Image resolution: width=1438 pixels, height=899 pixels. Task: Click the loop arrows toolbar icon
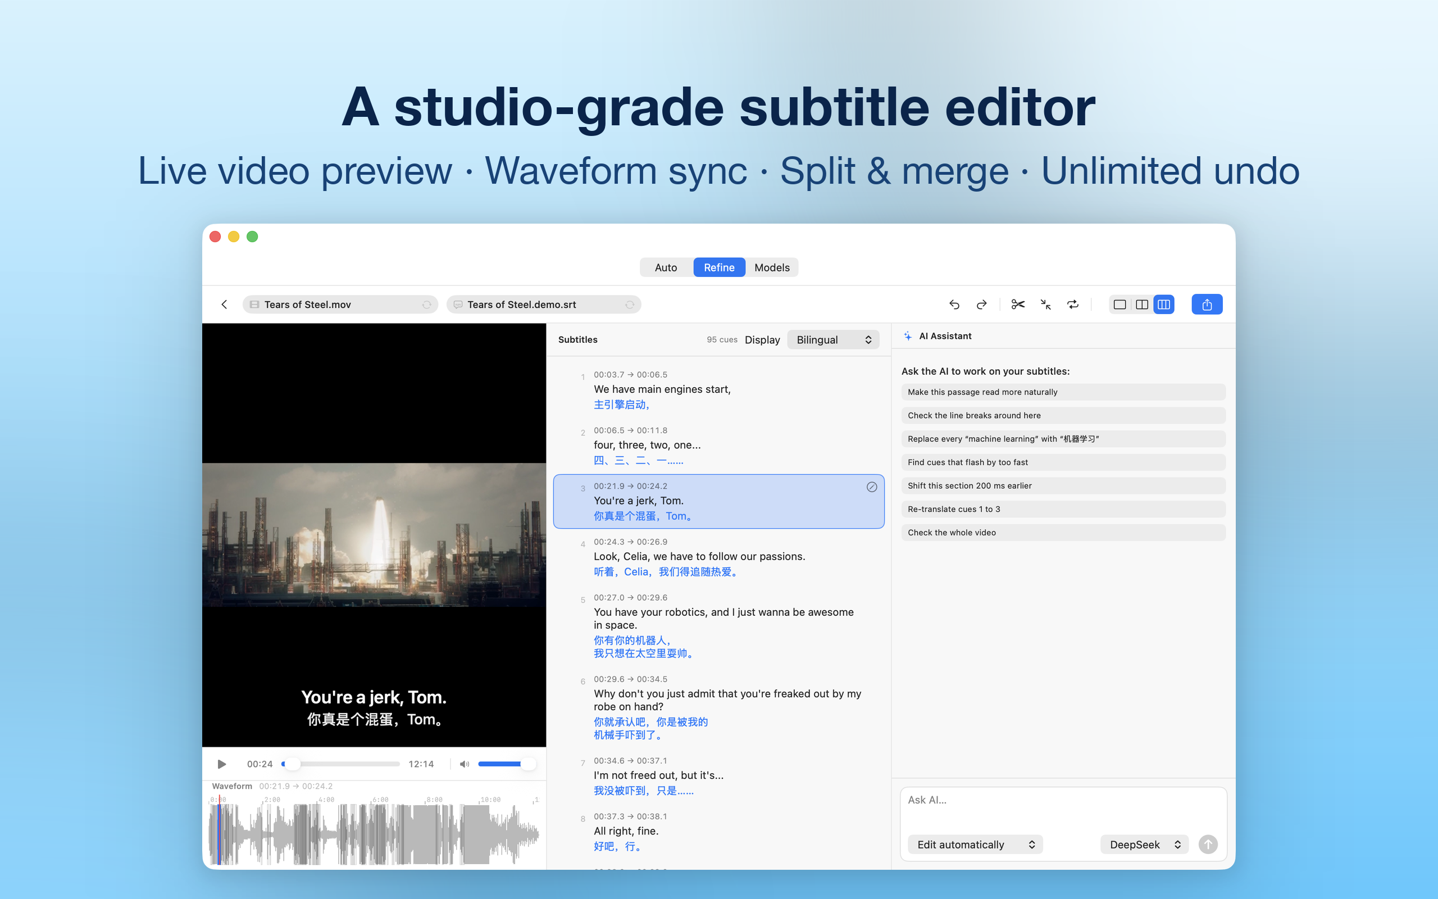click(1072, 305)
